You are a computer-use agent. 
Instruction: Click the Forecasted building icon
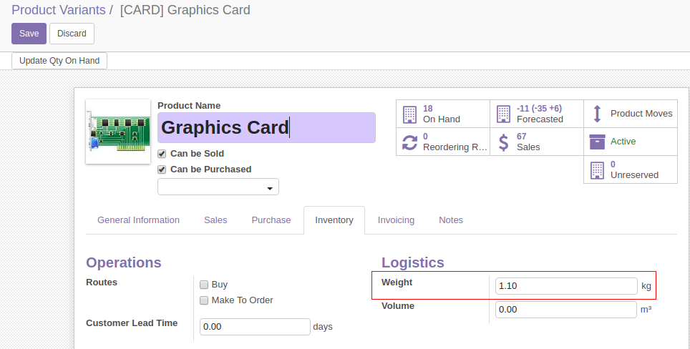coord(503,114)
